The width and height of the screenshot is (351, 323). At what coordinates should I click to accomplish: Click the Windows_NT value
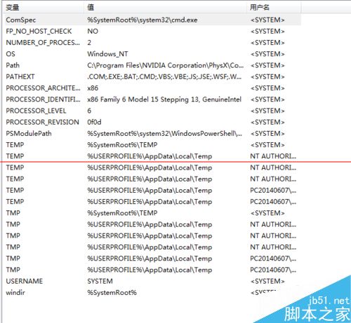107,54
